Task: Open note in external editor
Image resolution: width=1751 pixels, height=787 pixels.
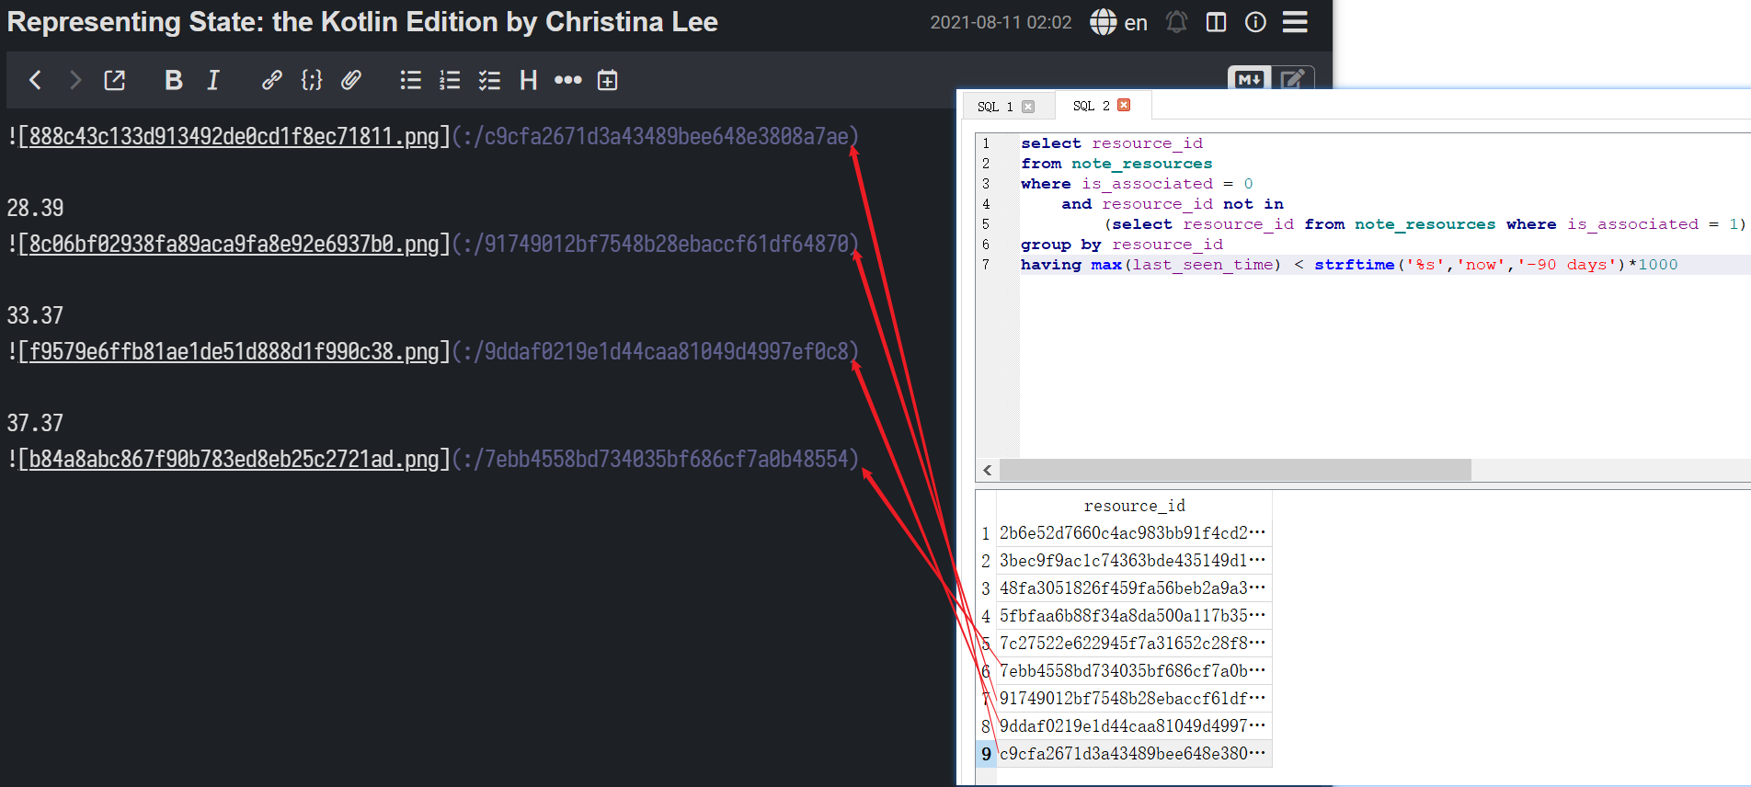Action: [x=115, y=80]
